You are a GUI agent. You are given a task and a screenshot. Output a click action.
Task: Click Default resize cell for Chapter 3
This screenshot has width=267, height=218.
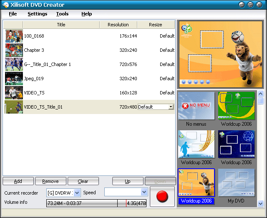[167, 50]
